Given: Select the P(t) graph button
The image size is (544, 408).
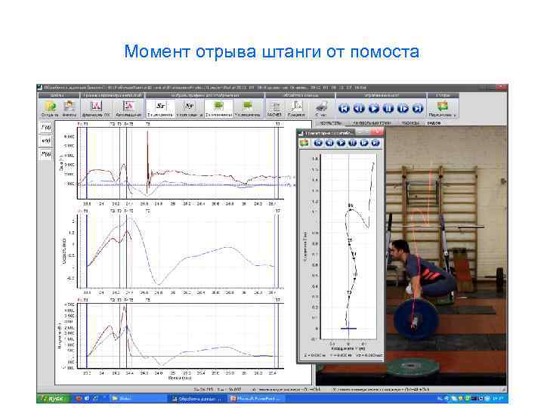Looking at the screenshot, I should point(46,153).
